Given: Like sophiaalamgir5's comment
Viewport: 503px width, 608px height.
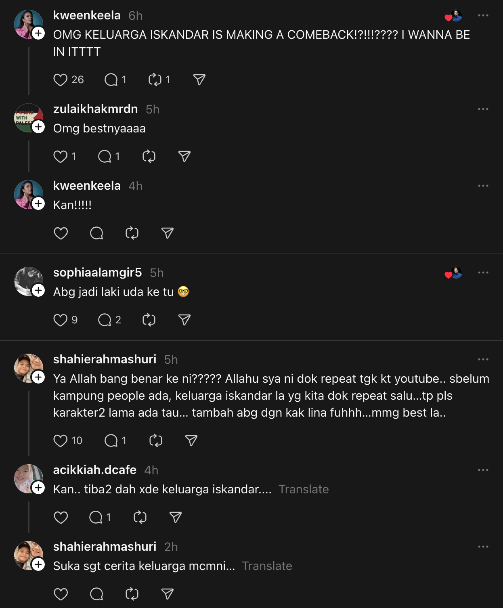Looking at the screenshot, I should pyautogui.click(x=61, y=320).
